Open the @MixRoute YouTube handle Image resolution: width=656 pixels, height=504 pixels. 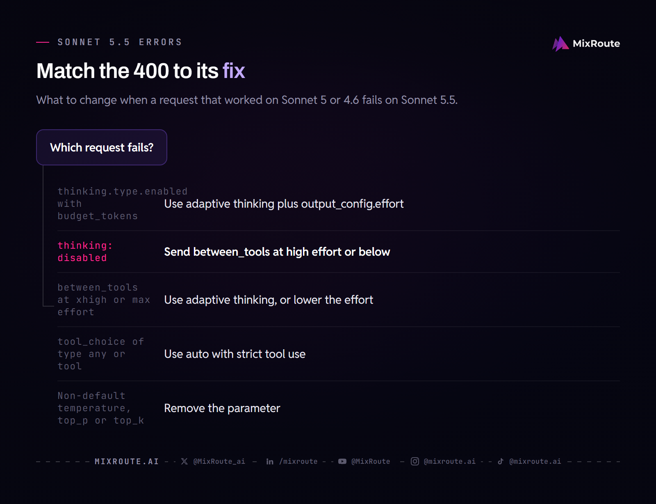pos(371,461)
